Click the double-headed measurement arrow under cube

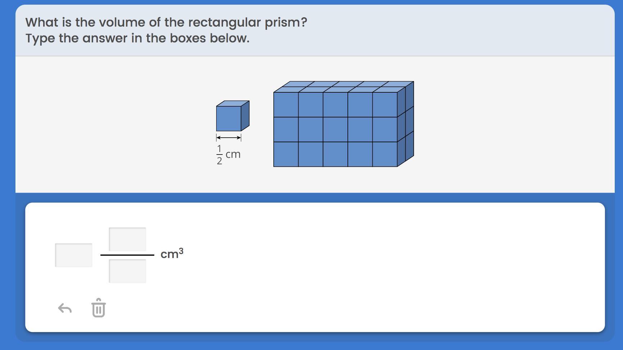click(x=228, y=138)
